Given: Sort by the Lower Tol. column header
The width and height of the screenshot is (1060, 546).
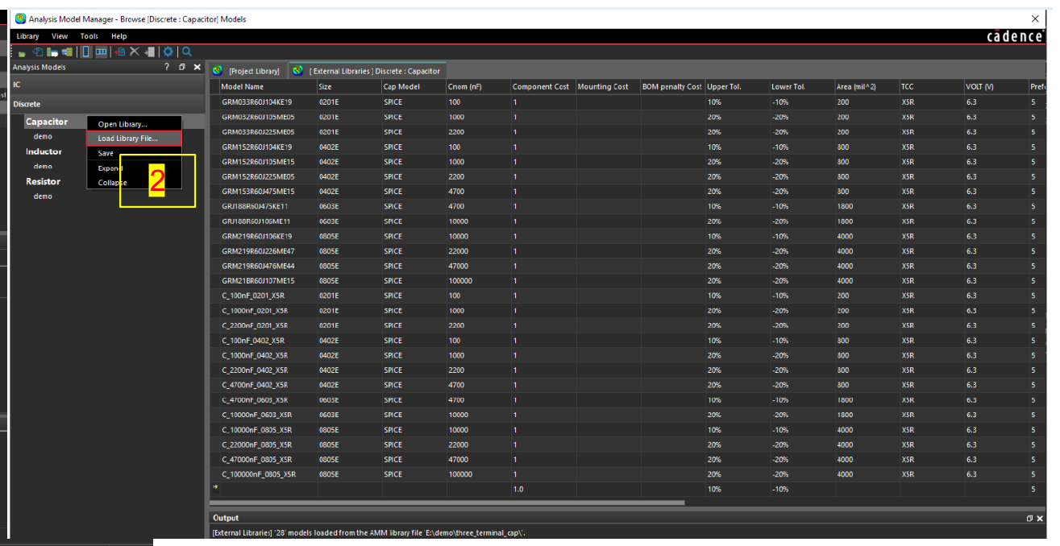Looking at the screenshot, I should 801,86.
